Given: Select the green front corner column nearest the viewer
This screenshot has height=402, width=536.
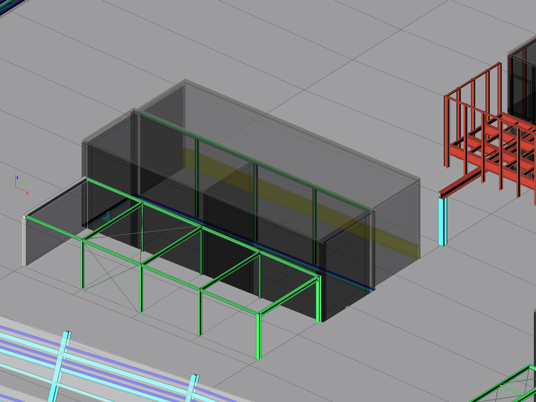Looking at the screenshot, I should click(x=259, y=336).
